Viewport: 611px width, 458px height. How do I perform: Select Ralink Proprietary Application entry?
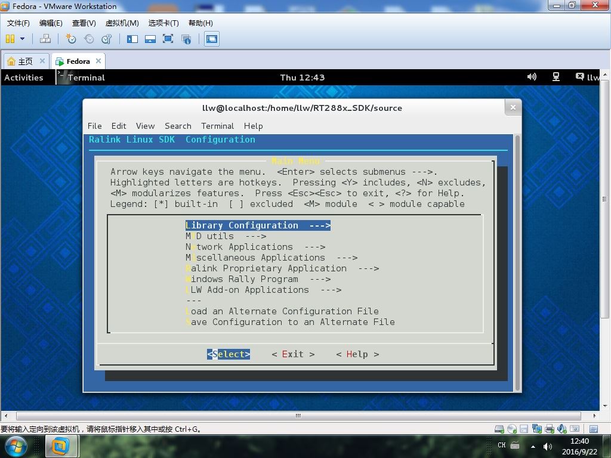[x=282, y=268]
